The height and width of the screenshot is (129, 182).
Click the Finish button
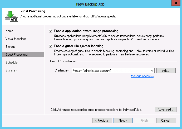pyautogui.click(x=144, y=121)
